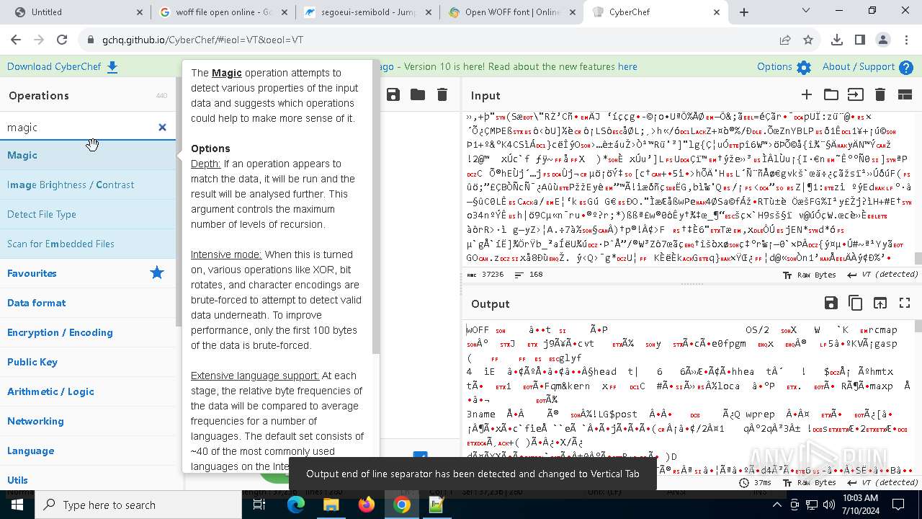The image size is (922, 519).
Task: Select Scan for Embedded Files operation
Action: pos(88,244)
